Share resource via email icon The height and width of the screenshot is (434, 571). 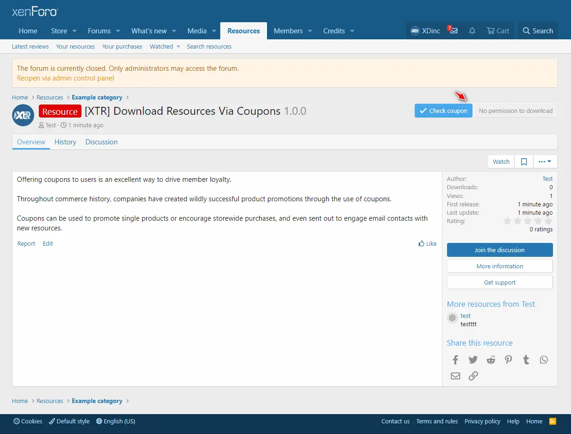click(x=455, y=376)
